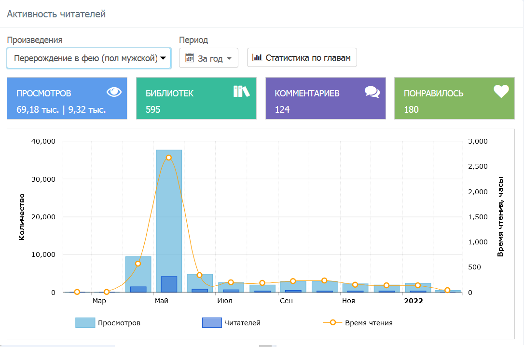Toggle Просмотров series in chart legend
Viewport: 524px width, 347px height.
coord(119,323)
